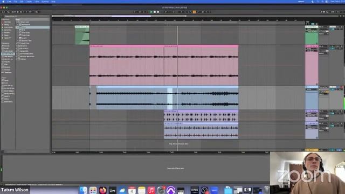This screenshot has height=194, width=345.
Task: Click the arrangement overview bar at top
Action: (x=196, y=16)
